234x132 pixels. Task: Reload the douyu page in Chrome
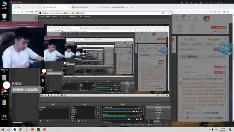[22, 11]
